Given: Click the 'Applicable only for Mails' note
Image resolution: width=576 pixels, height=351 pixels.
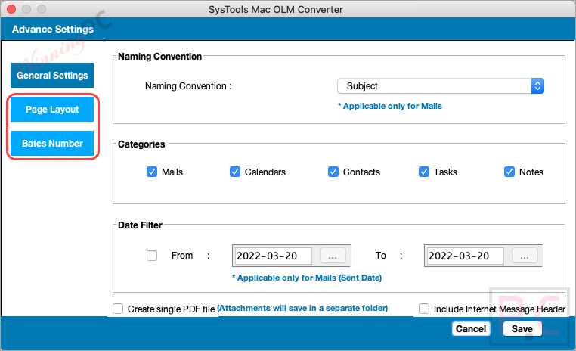Looking at the screenshot, I should (390, 106).
